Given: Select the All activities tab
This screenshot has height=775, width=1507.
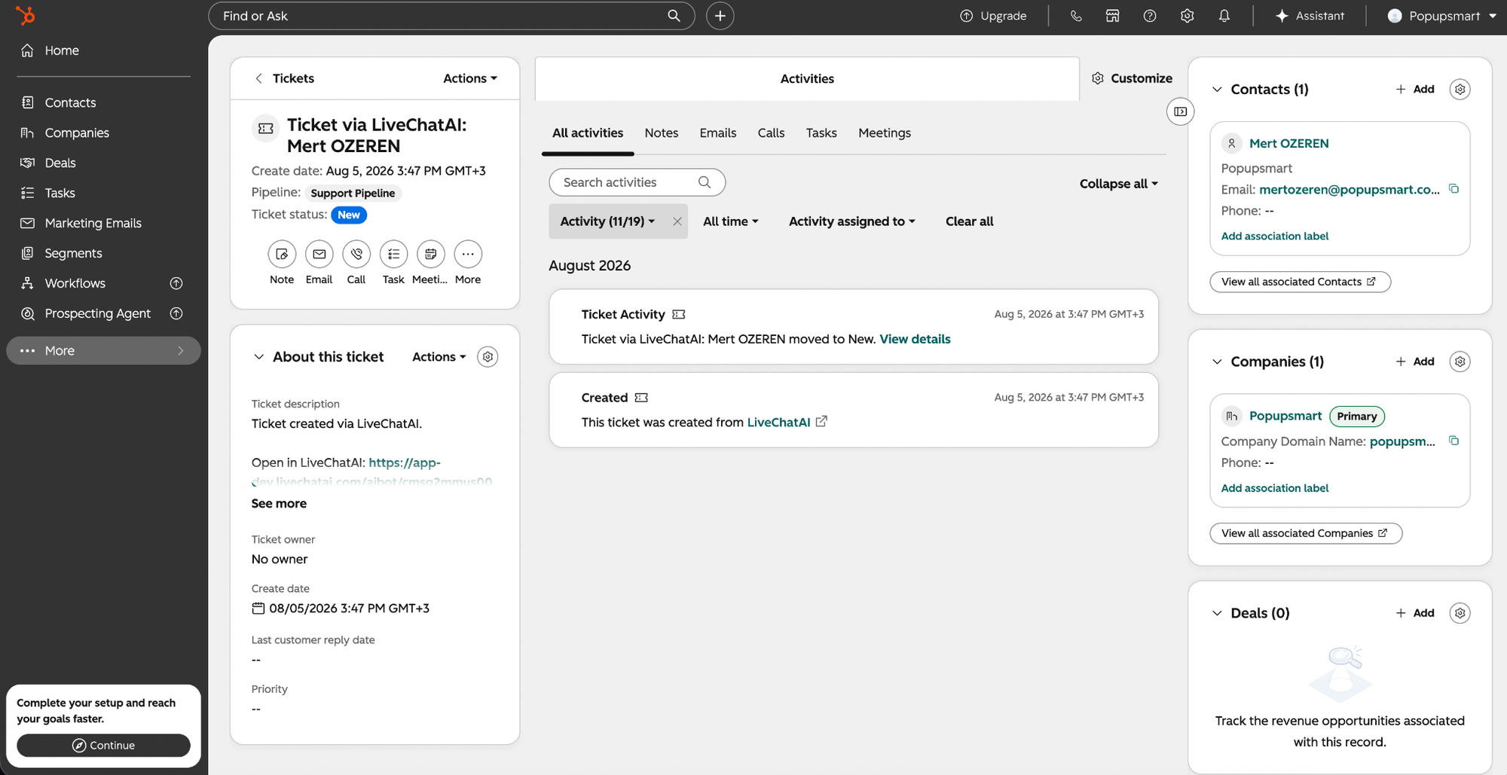Looking at the screenshot, I should coord(588,133).
